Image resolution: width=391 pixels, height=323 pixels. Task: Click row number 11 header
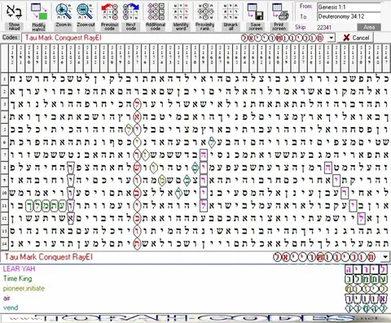4,206
